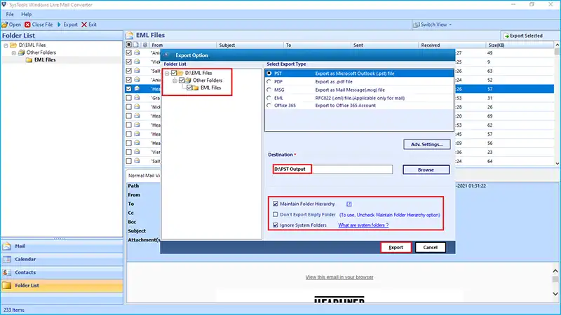Toggle the Ignore System Folders checkbox
Image resolution: width=561 pixels, height=315 pixels.
tap(275, 225)
